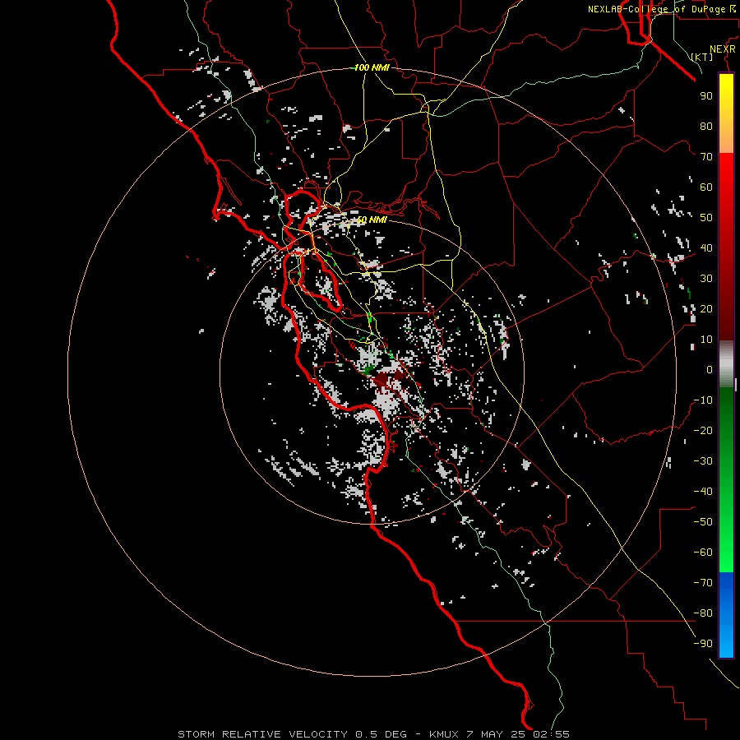The image size is (740, 740).
Task: Click the -30 scale value on legend
Action: [703, 461]
